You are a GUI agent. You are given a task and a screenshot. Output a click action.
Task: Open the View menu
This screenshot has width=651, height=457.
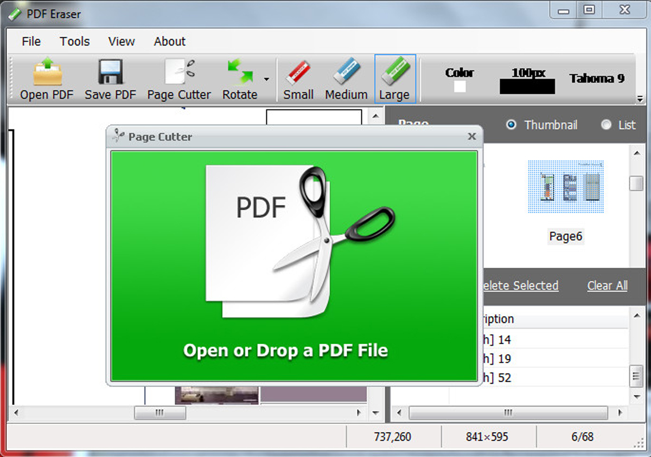point(121,41)
